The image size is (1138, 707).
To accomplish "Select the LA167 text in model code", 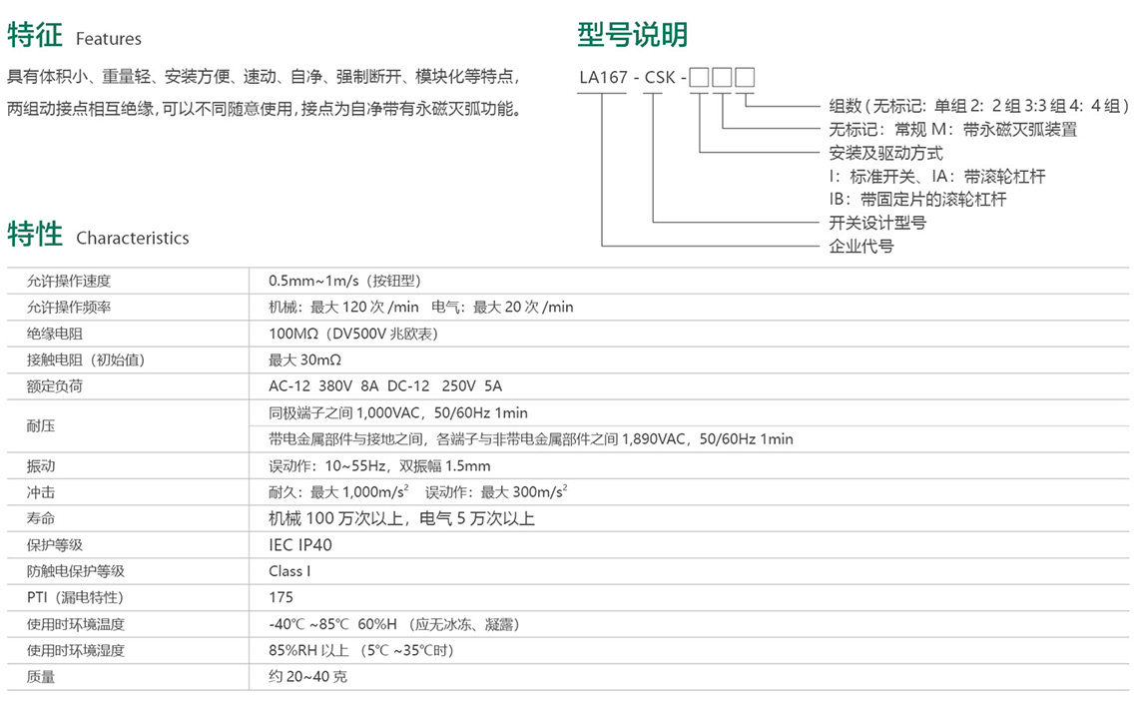I will click(602, 76).
